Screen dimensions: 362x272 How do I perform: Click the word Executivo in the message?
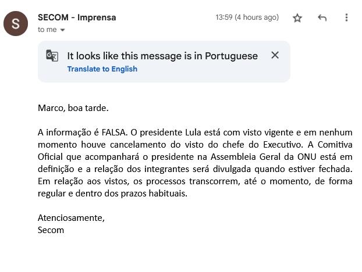pyautogui.click(x=283, y=145)
